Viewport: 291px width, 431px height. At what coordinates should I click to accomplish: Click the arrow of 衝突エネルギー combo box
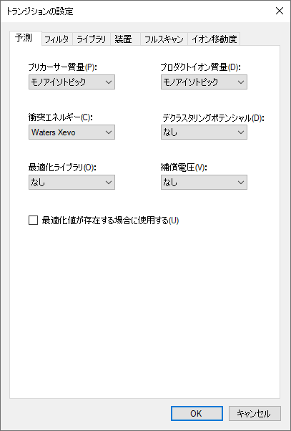109,132
